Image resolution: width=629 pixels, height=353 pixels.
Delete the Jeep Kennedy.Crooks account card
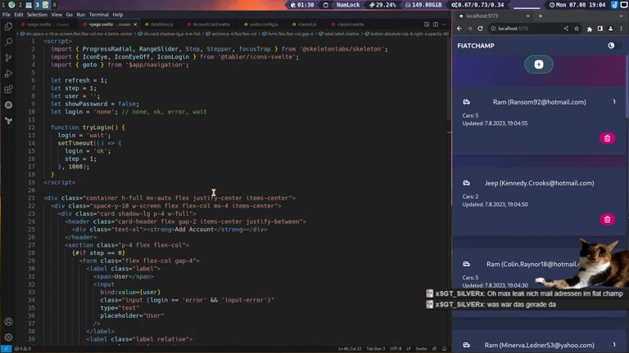click(607, 219)
